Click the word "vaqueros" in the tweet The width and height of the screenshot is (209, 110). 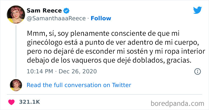pos(87,61)
